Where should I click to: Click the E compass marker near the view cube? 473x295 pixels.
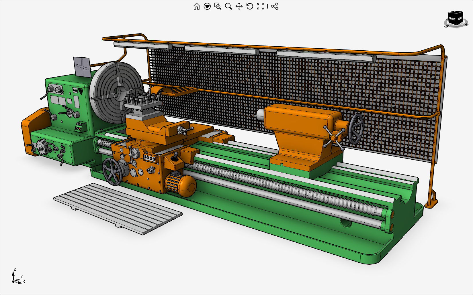[467, 24]
